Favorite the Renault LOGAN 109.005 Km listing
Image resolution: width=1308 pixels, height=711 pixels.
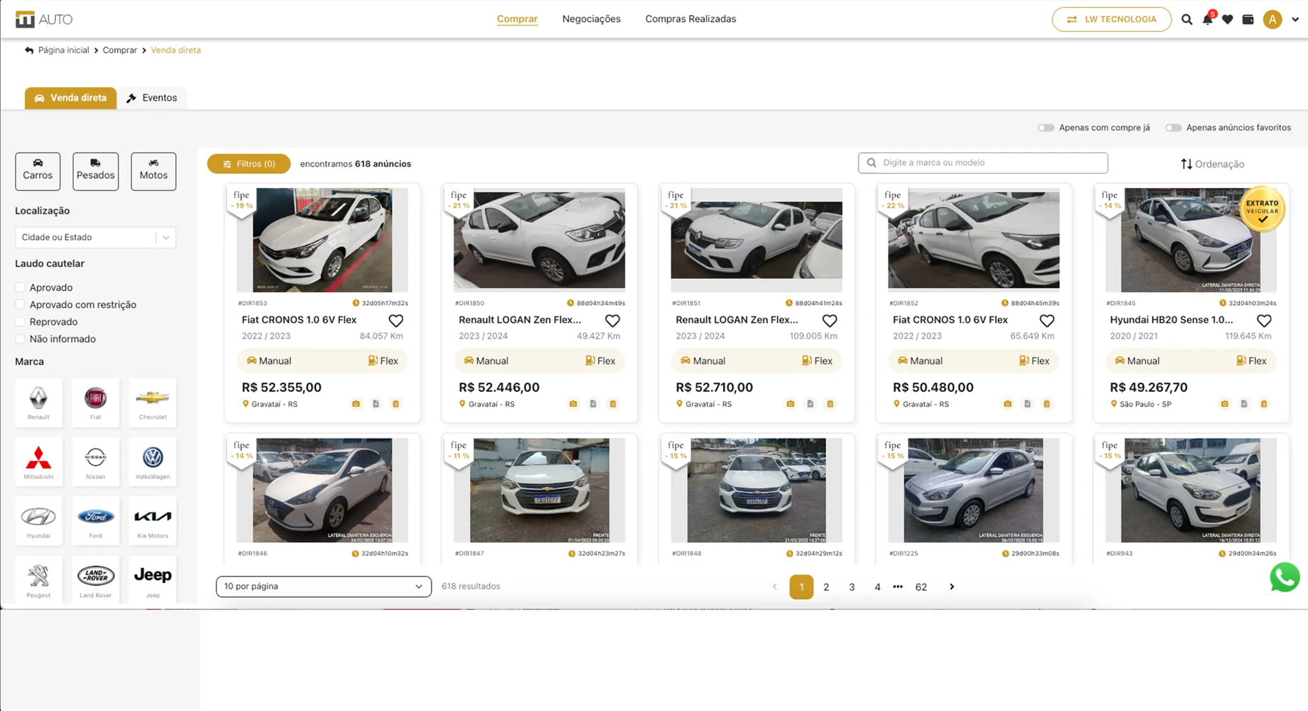coord(830,321)
